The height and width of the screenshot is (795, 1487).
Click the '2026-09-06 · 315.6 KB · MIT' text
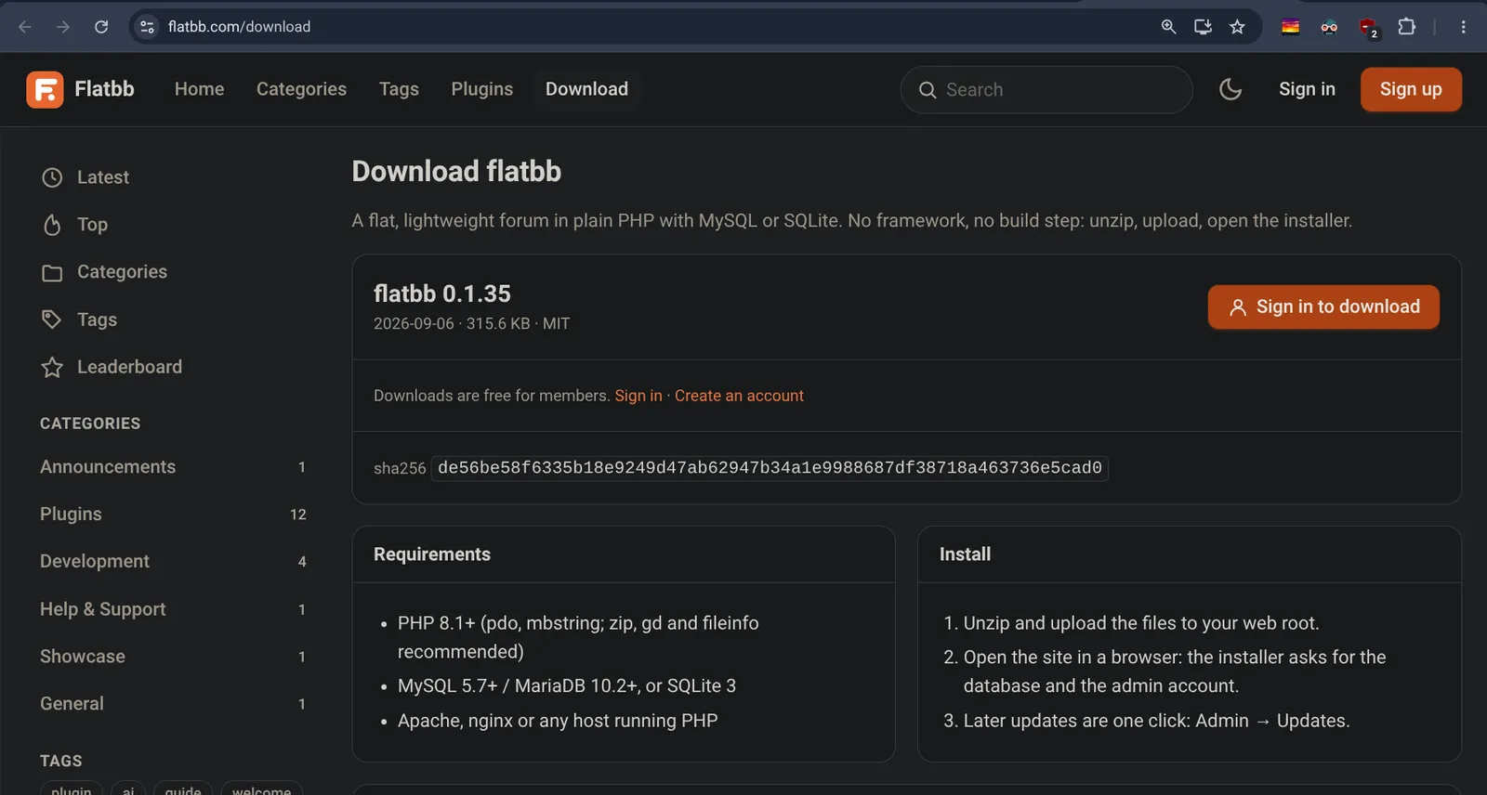[x=471, y=324]
